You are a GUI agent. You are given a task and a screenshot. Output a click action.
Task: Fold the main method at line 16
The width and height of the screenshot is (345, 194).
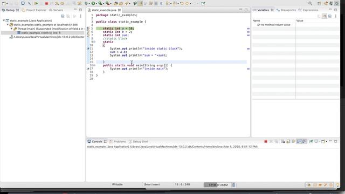[95, 65]
